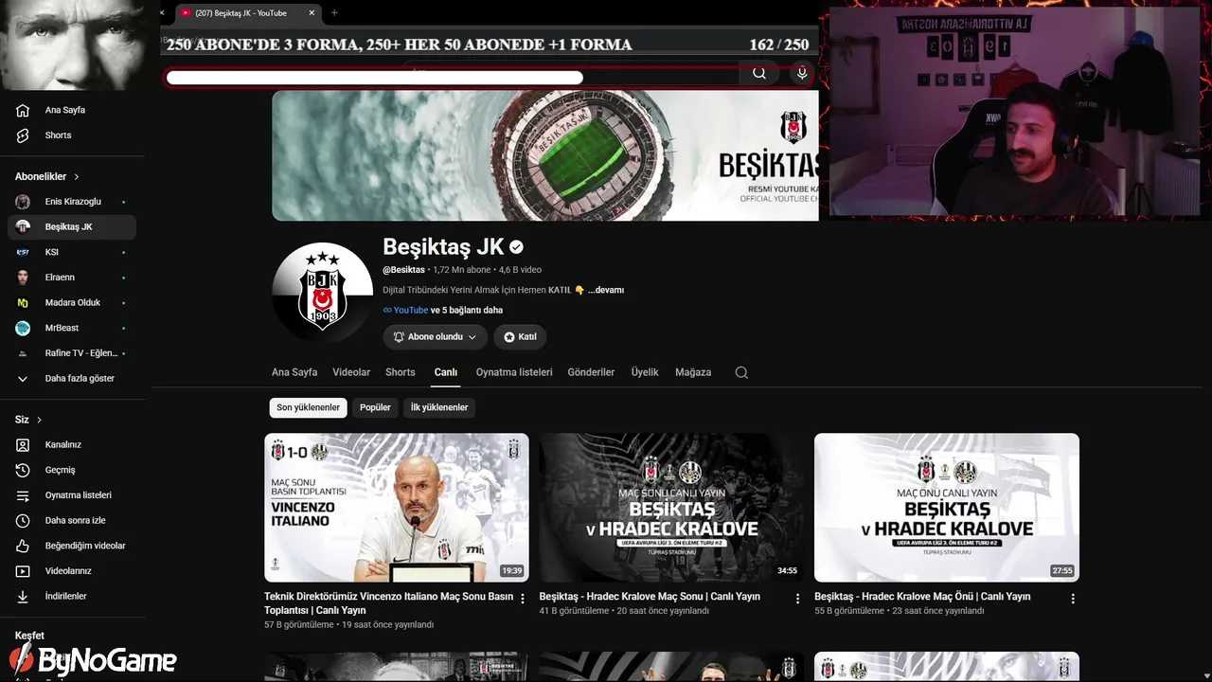The image size is (1212, 682).
Task: Switch to the Oynatma listeleri tab
Action: coord(514,372)
